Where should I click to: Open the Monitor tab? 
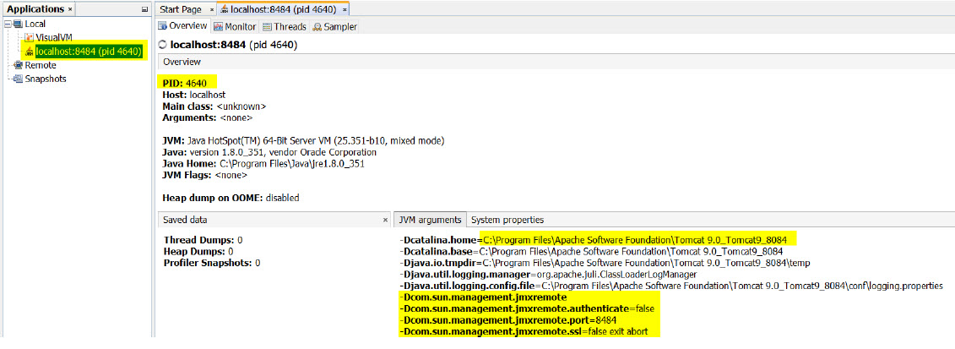(235, 27)
